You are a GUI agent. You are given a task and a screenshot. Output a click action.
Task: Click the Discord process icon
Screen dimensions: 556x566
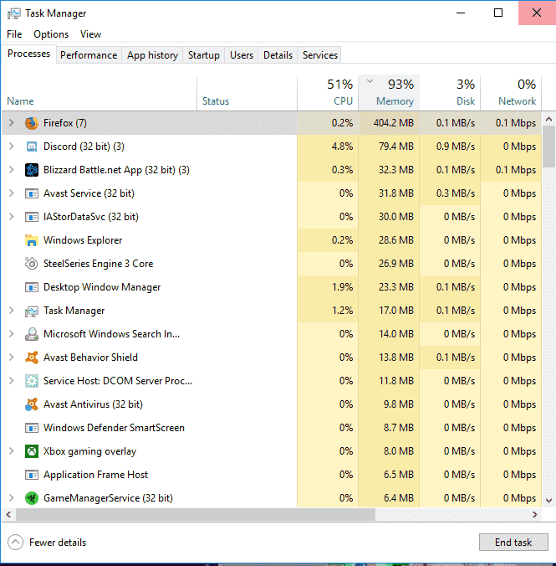click(32, 147)
